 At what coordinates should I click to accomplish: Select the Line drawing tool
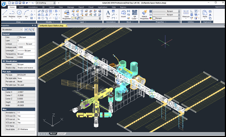point(5,14)
